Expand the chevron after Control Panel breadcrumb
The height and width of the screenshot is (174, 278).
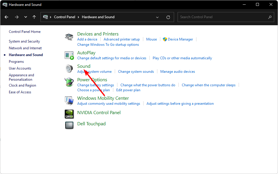point(78,17)
